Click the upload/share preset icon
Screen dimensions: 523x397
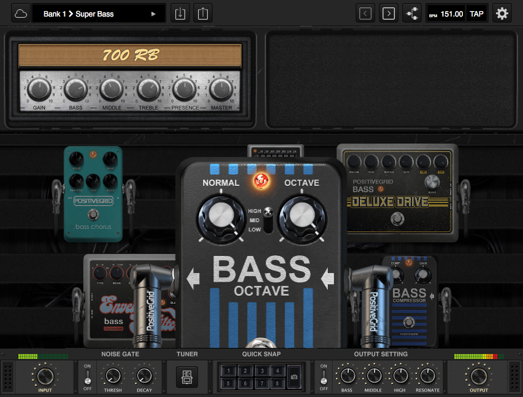tap(203, 12)
